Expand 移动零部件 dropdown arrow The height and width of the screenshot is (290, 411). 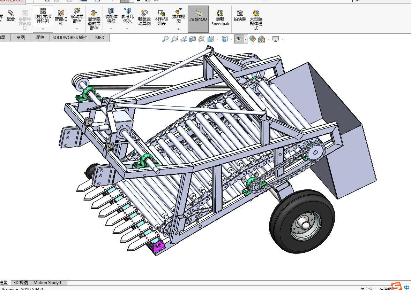point(77,29)
